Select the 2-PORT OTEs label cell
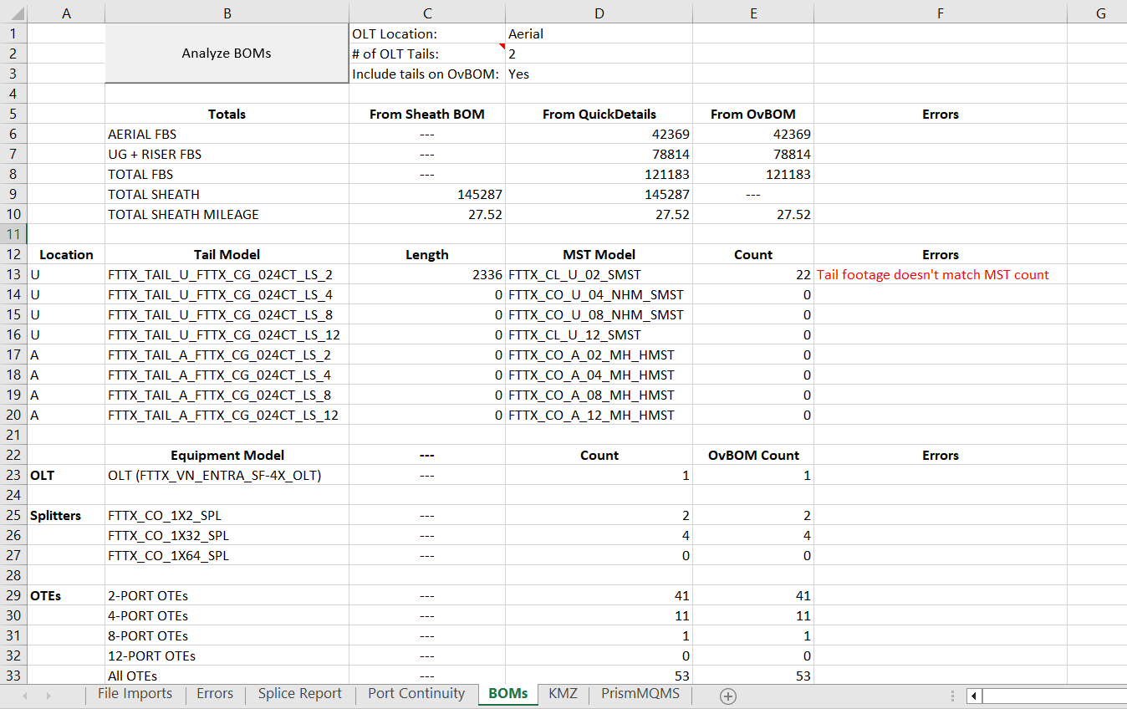 227,596
